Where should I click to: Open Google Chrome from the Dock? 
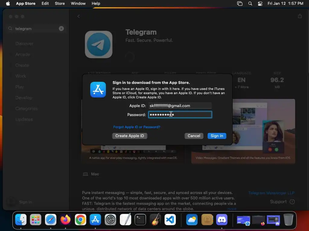coord(80,220)
